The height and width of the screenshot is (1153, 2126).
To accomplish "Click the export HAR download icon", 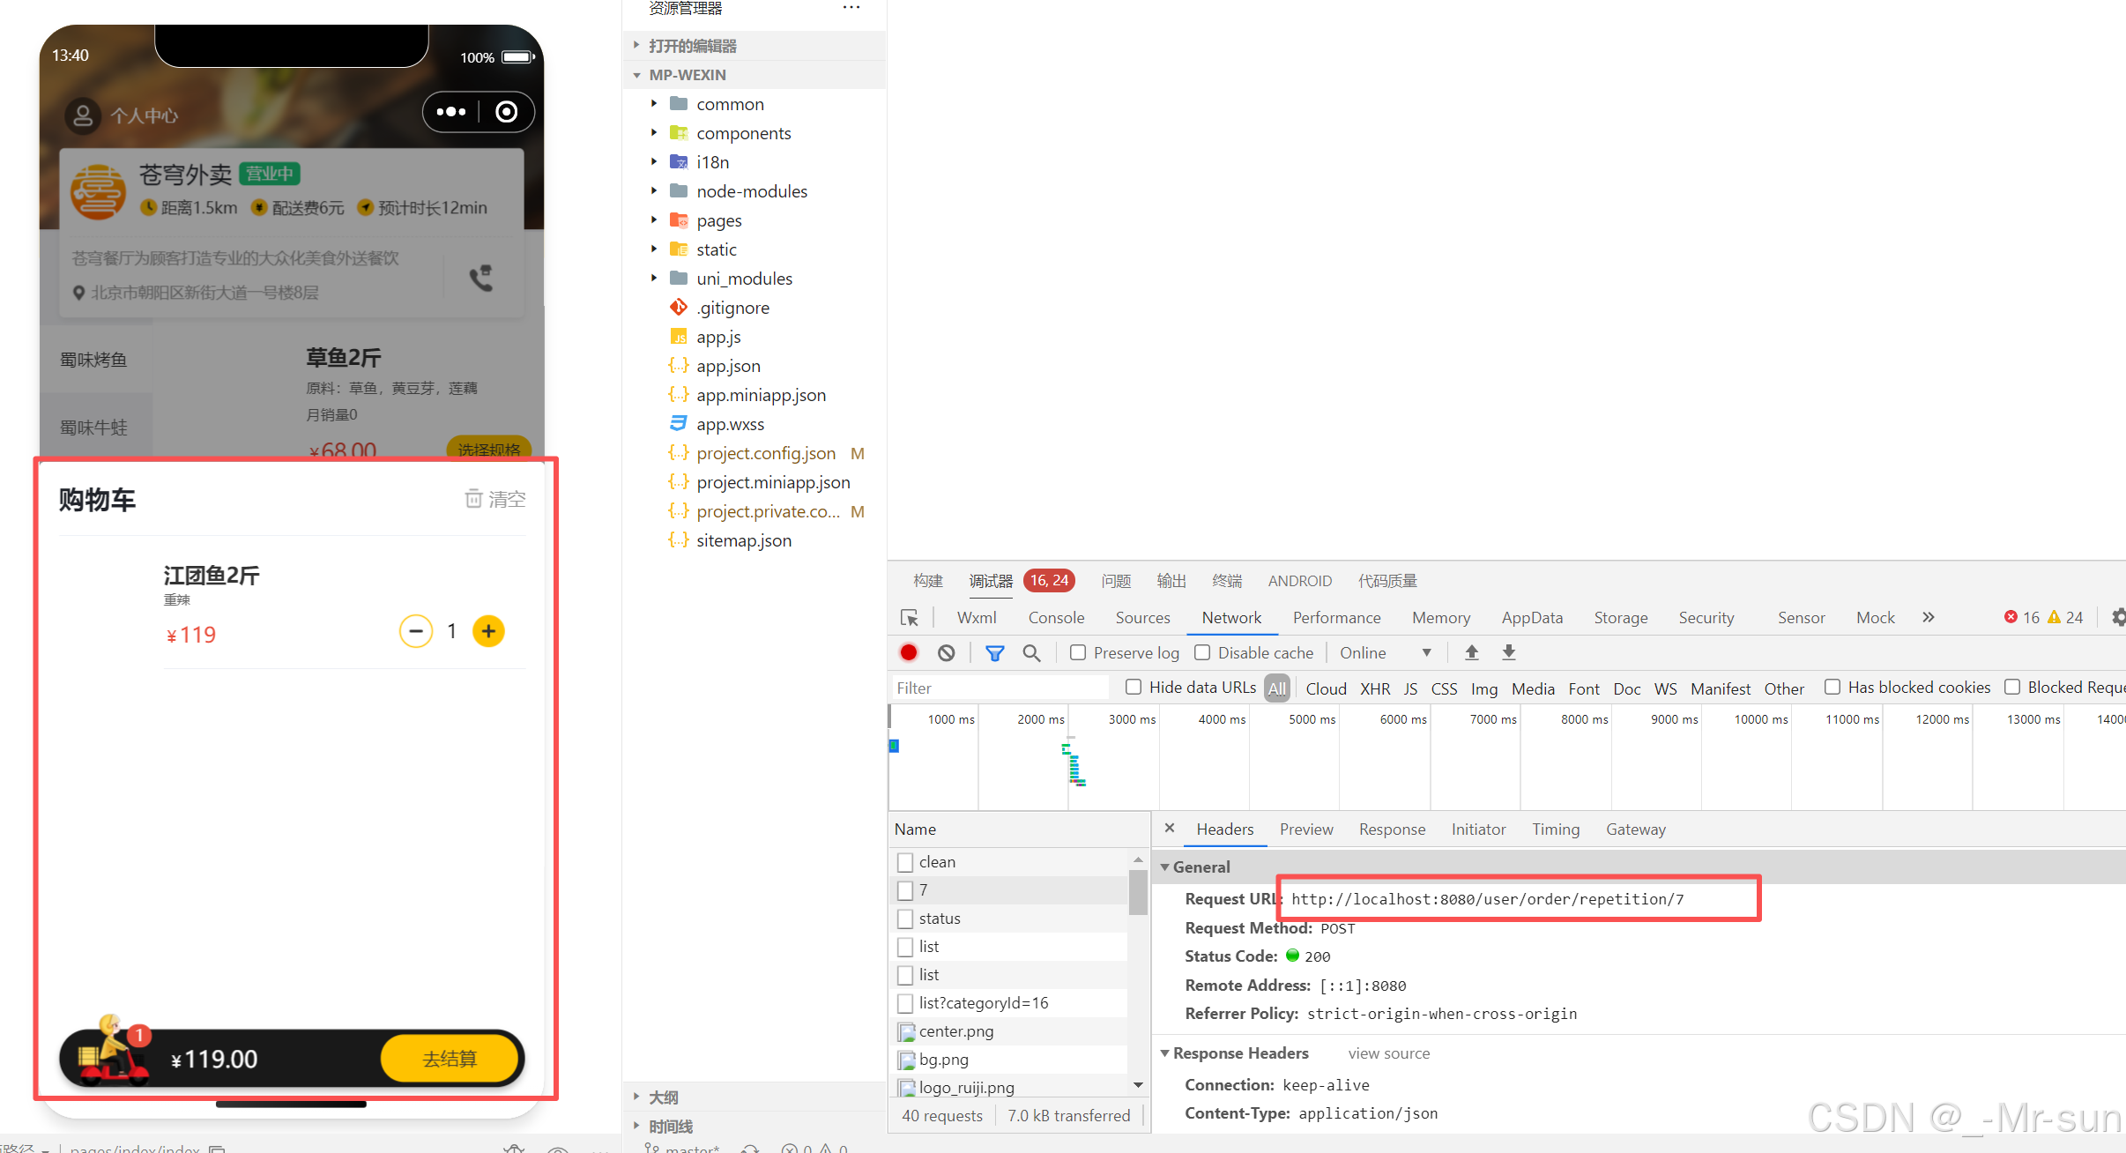I will click(1508, 652).
